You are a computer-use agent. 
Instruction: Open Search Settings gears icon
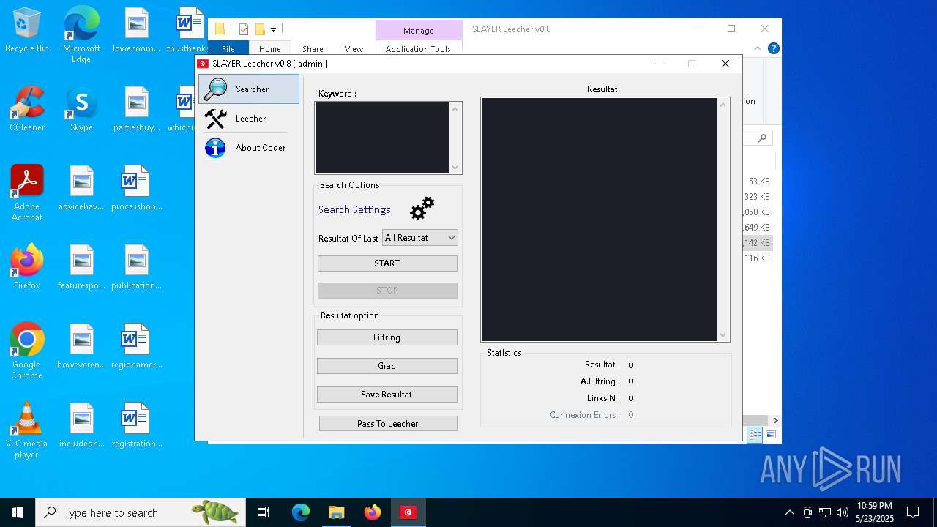422,209
